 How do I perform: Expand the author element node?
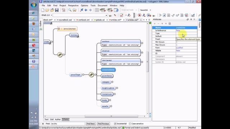pos(142,43)
